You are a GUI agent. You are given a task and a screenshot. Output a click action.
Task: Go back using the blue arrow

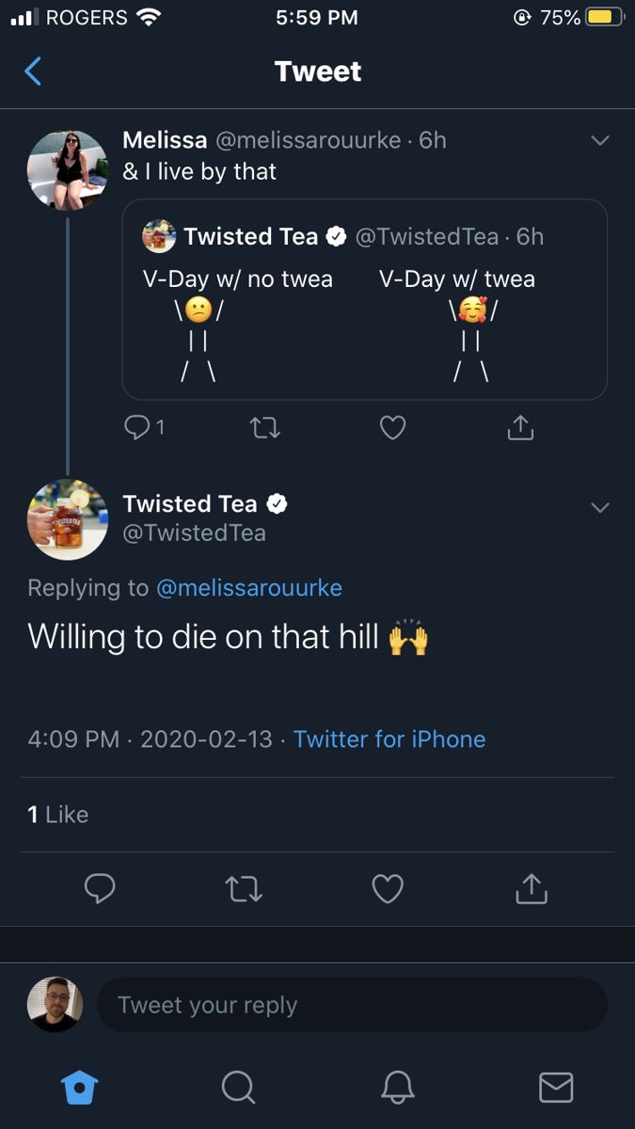click(x=33, y=72)
